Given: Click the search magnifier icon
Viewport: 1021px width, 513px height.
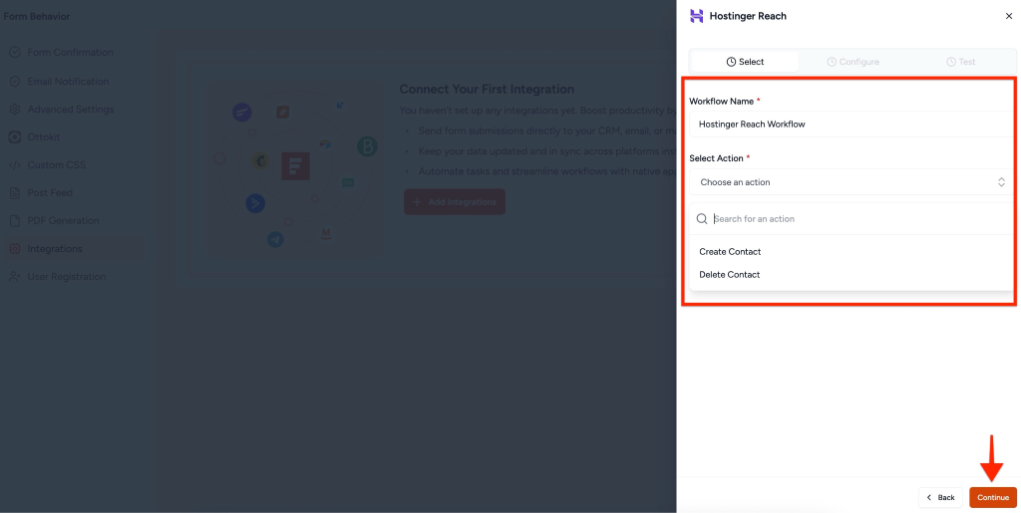Looking at the screenshot, I should [x=702, y=219].
